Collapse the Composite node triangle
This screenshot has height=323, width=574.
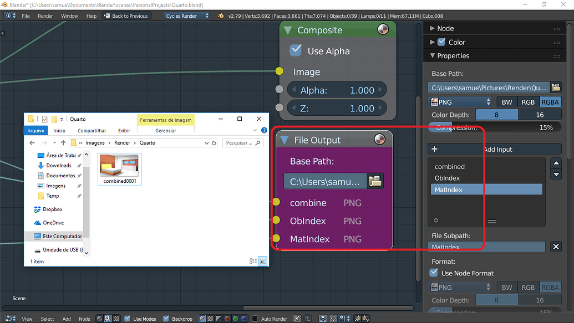pyautogui.click(x=288, y=30)
